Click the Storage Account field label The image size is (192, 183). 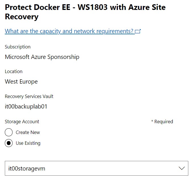(22, 122)
